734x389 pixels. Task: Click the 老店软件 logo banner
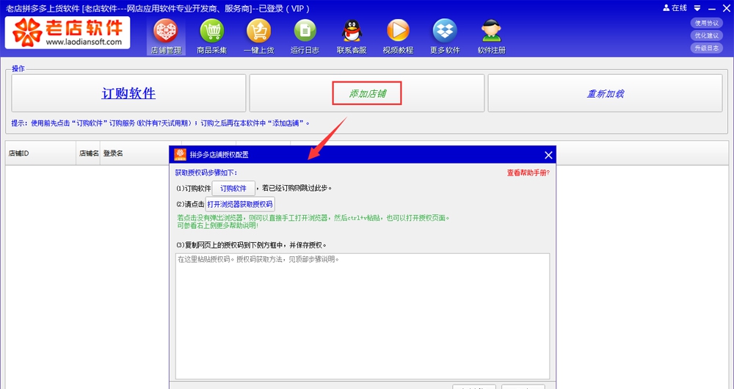point(68,32)
